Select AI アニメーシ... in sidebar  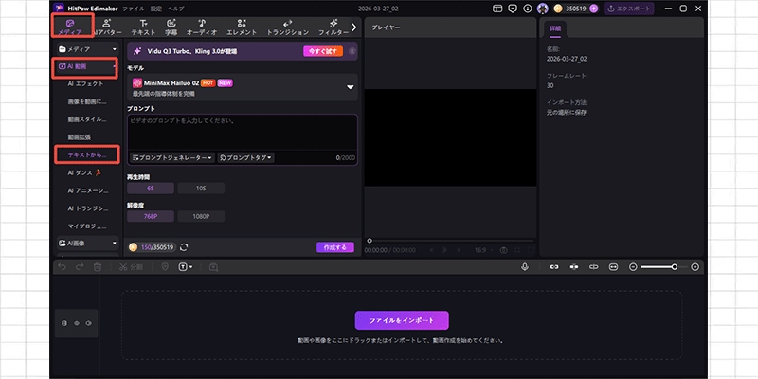[88, 190]
